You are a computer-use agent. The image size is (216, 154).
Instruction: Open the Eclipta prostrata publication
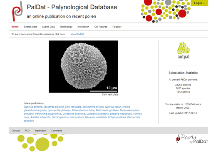[117, 117]
